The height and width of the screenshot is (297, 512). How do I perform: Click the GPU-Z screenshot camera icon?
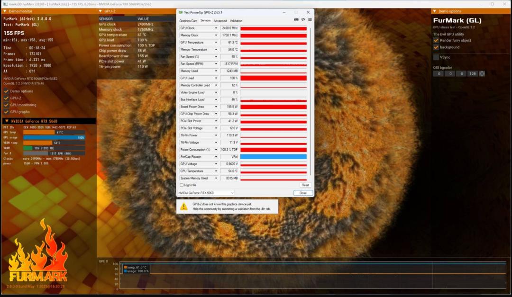pyautogui.click(x=296, y=19)
